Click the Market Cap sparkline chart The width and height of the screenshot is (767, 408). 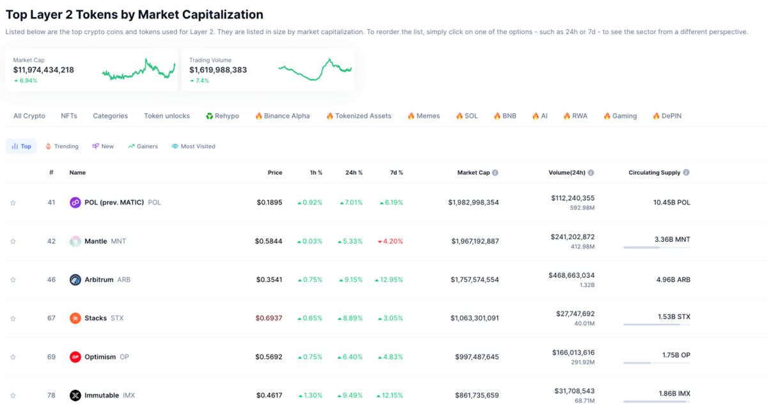tap(139, 69)
